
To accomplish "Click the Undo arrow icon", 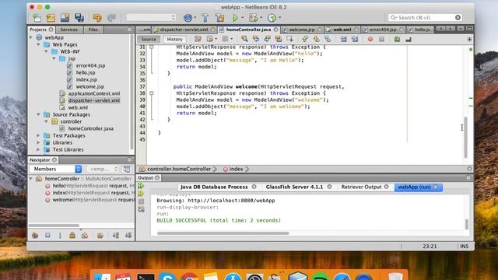I will click(97, 17).
